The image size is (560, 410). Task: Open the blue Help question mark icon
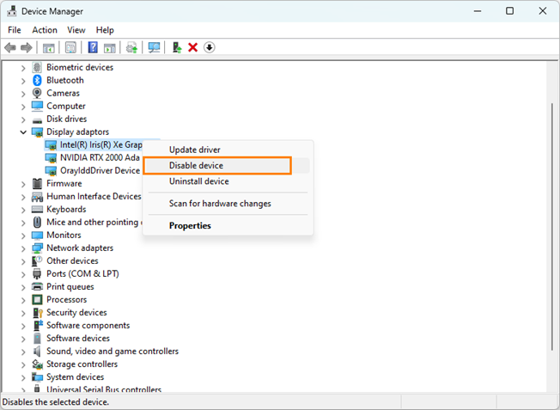93,47
